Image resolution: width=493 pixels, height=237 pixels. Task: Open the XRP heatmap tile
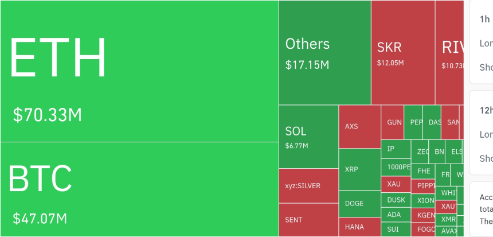pos(359,169)
